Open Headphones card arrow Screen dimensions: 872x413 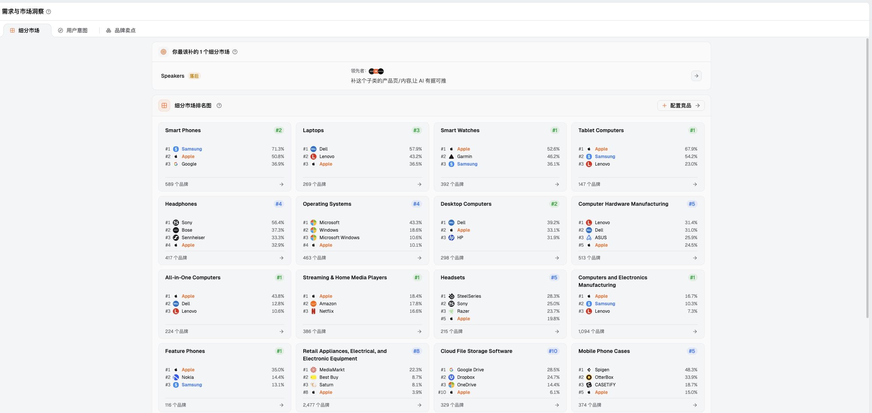[x=282, y=258]
